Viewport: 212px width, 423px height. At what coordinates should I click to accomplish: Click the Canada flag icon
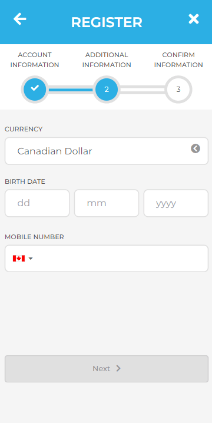tap(19, 259)
